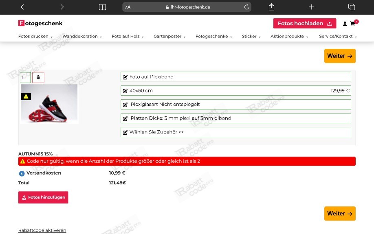Show all tabs overview icon
This screenshot has width=374, height=234.
351,7
